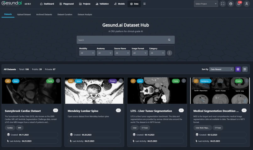Switch to Dataset Analysis tab
This screenshot has width=253, height=150.
tap(85, 14)
